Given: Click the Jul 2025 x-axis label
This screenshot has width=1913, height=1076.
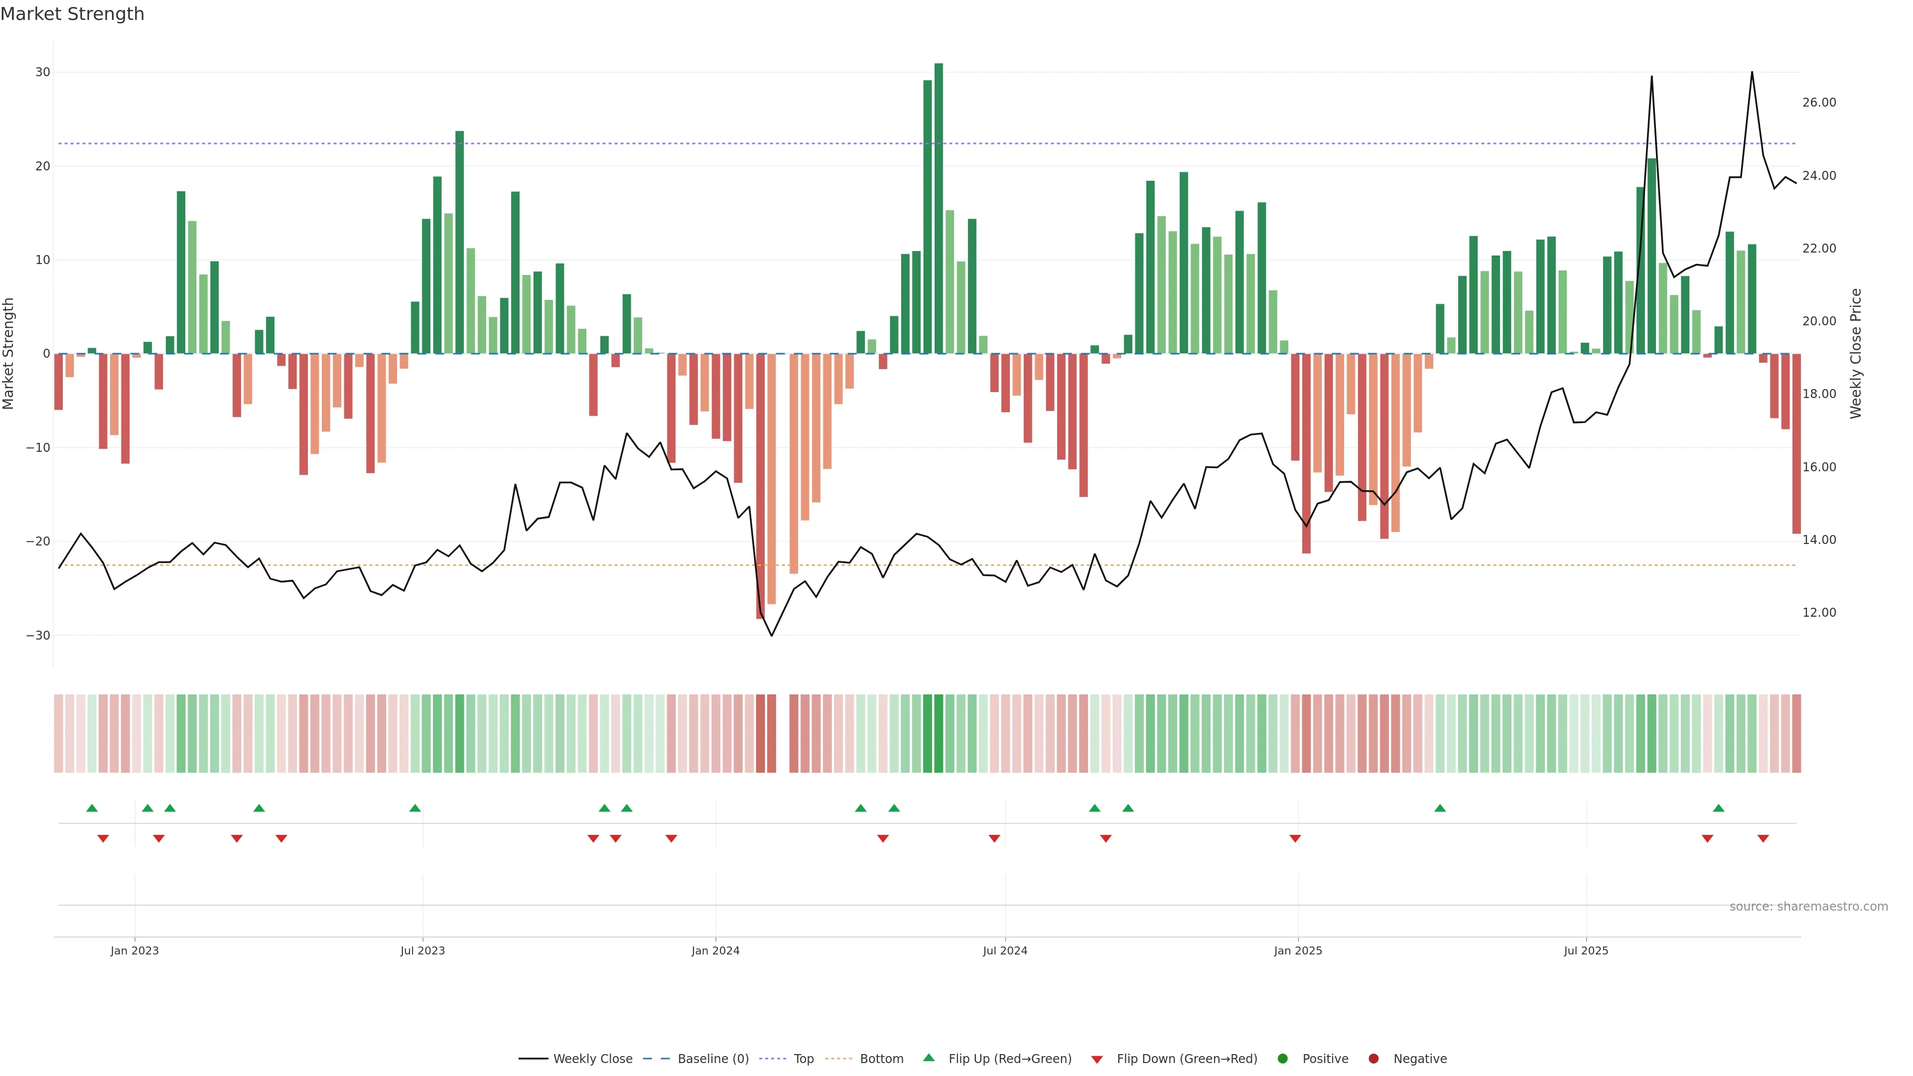Looking at the screenshot, I should click(x=1586, y=950).
